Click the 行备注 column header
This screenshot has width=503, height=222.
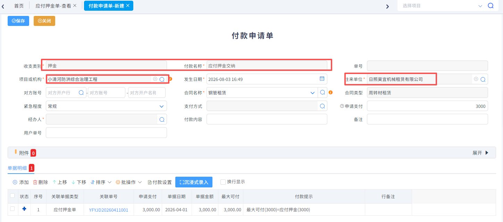388,196
